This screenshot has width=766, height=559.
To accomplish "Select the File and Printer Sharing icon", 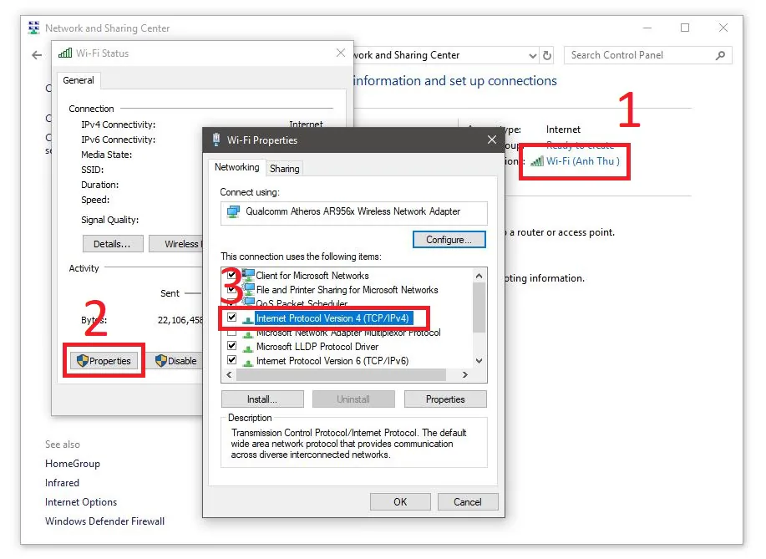I will pos(248,289).
